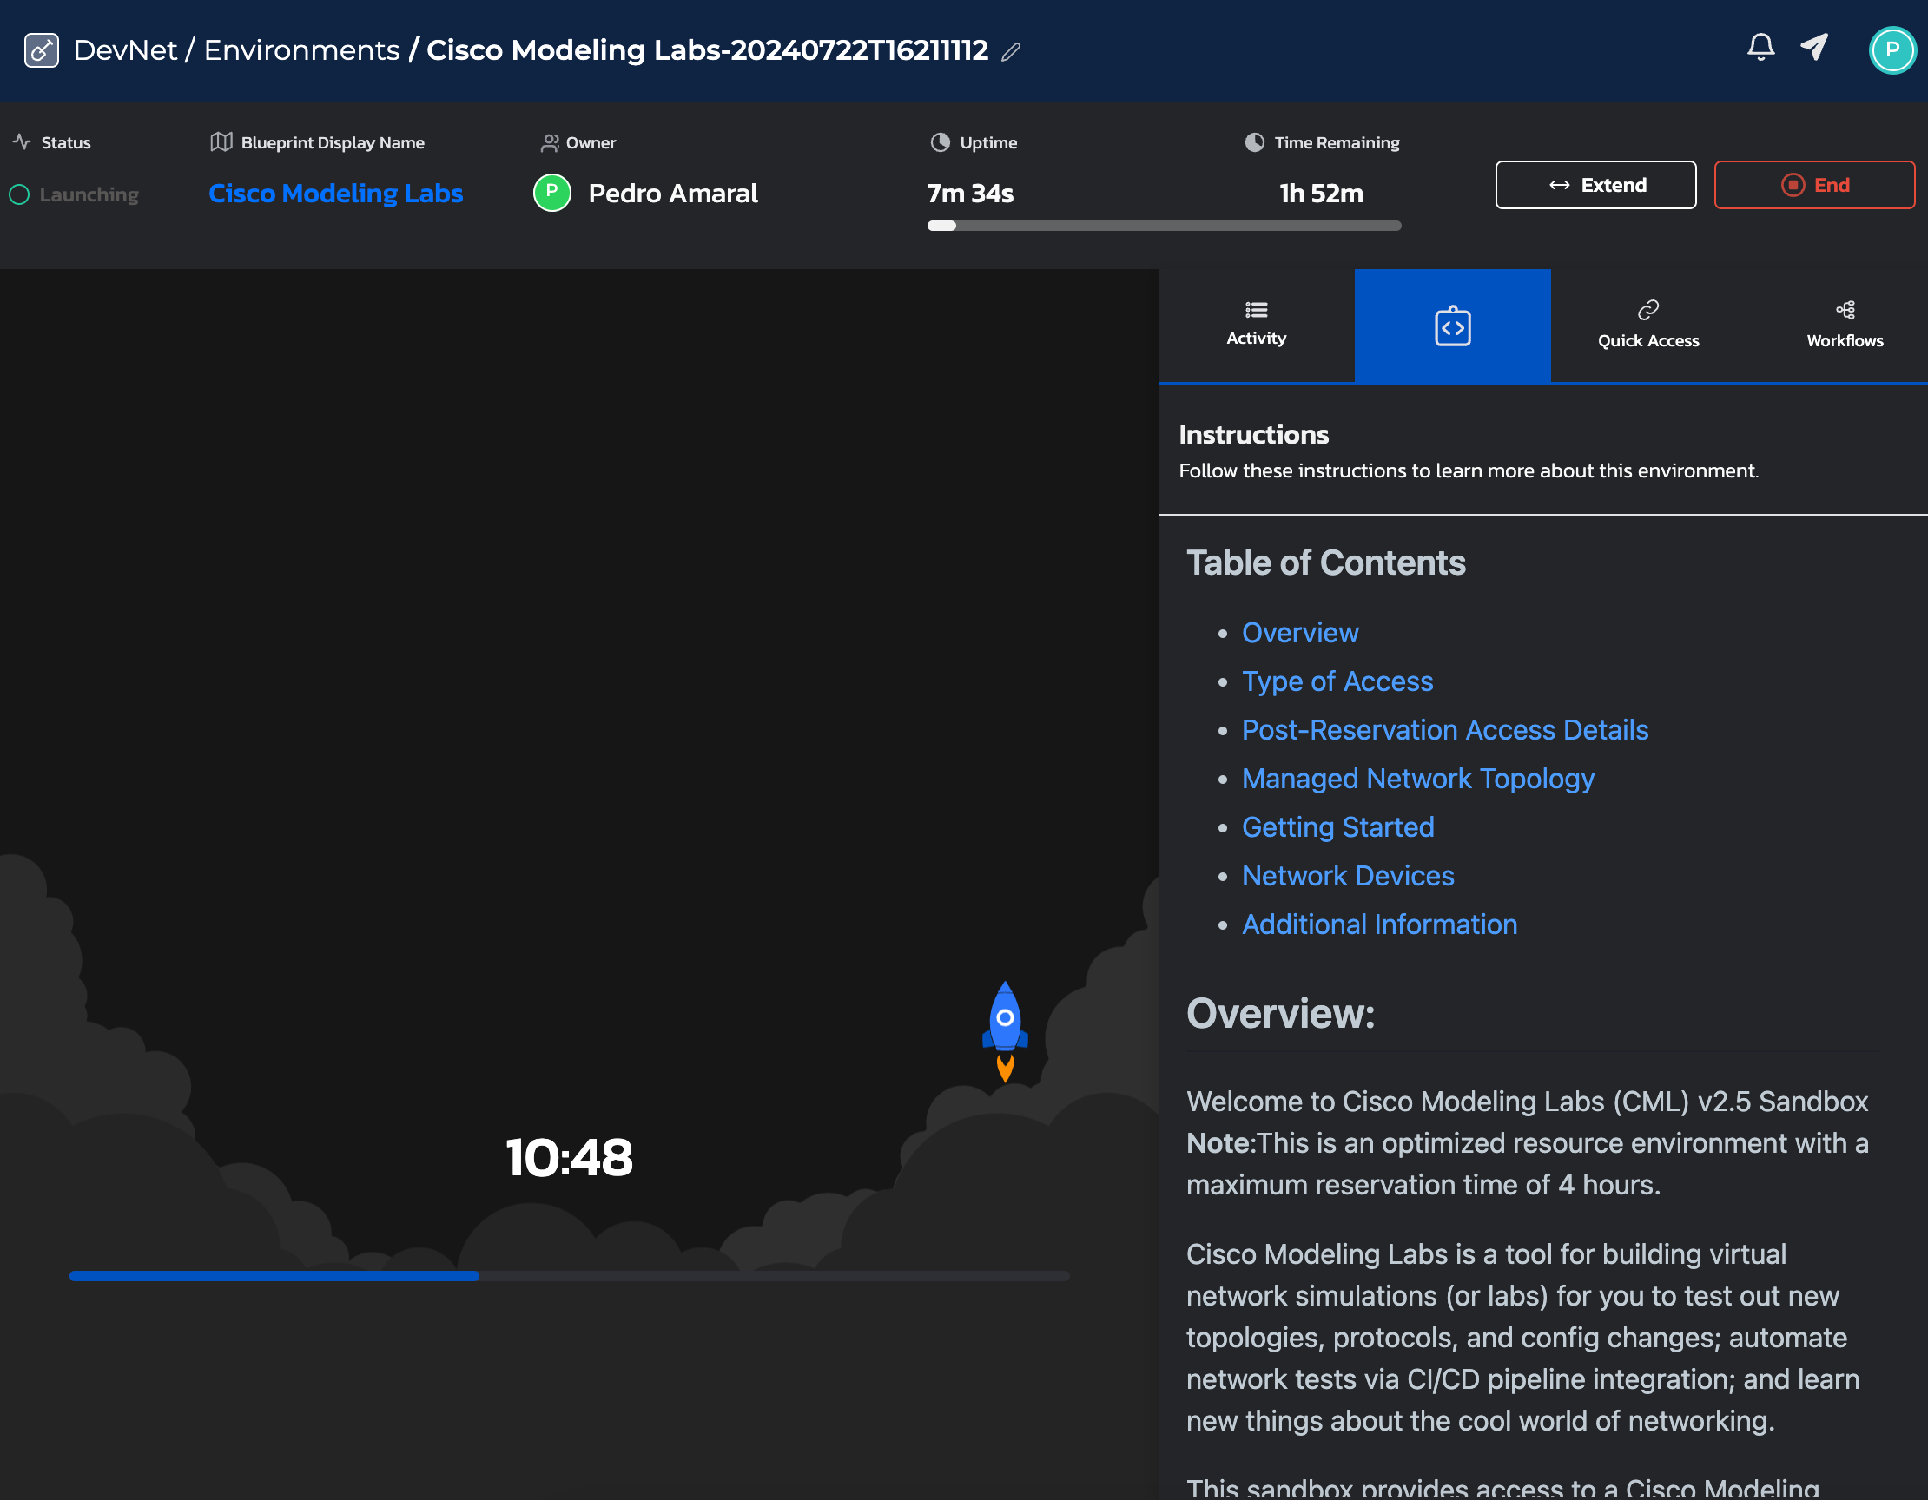Jump to Type of Access section
This screenshot has width=1928, height=1500.
(x=1337, y=681)
